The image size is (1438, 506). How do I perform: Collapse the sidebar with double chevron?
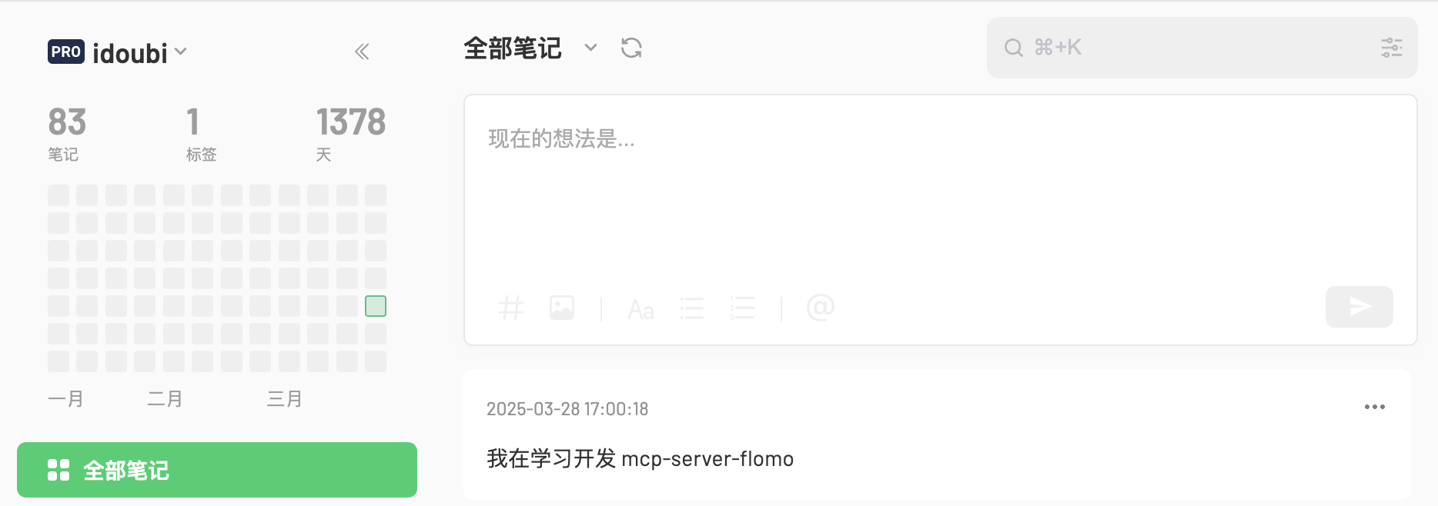click(x=362, y=52)
